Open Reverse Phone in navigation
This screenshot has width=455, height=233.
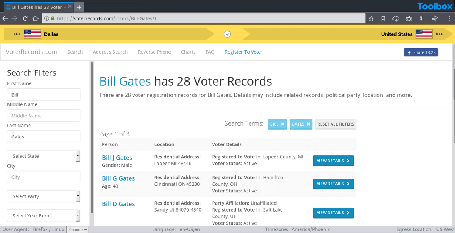154,52
